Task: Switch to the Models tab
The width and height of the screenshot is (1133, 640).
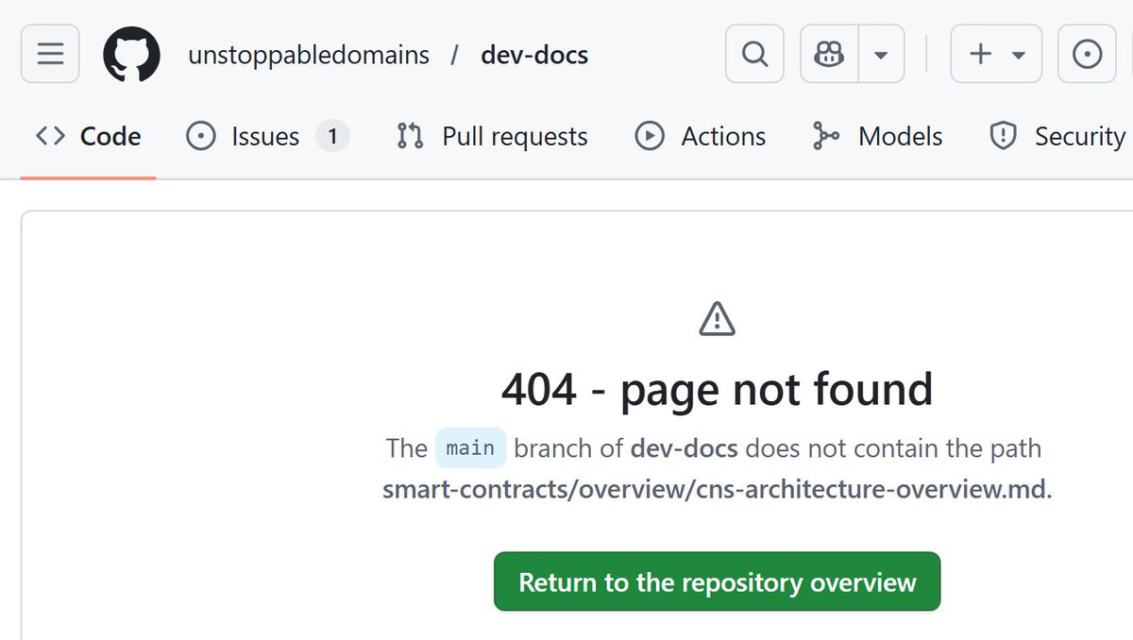Action: point(877,137)
